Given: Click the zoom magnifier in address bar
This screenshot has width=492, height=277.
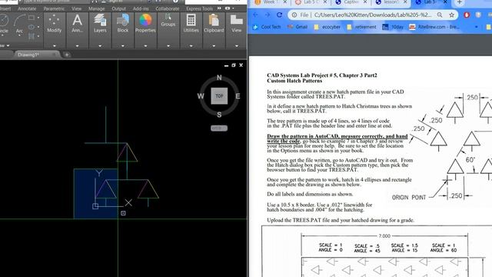Looking at the screenshot, I should [x=440, y=15].
